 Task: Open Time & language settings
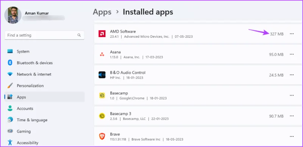point(44,120)
